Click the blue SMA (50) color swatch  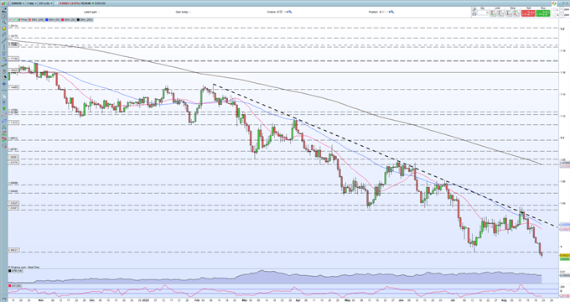click(x=47, y=19)
